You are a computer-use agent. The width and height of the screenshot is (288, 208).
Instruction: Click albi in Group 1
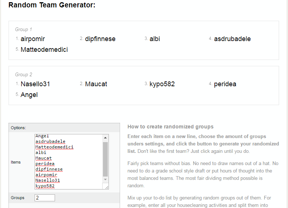[x=155, y=39]
